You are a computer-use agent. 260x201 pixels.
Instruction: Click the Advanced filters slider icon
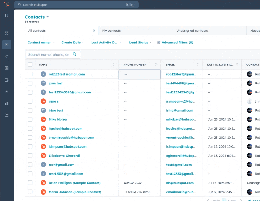pos(159,42)
